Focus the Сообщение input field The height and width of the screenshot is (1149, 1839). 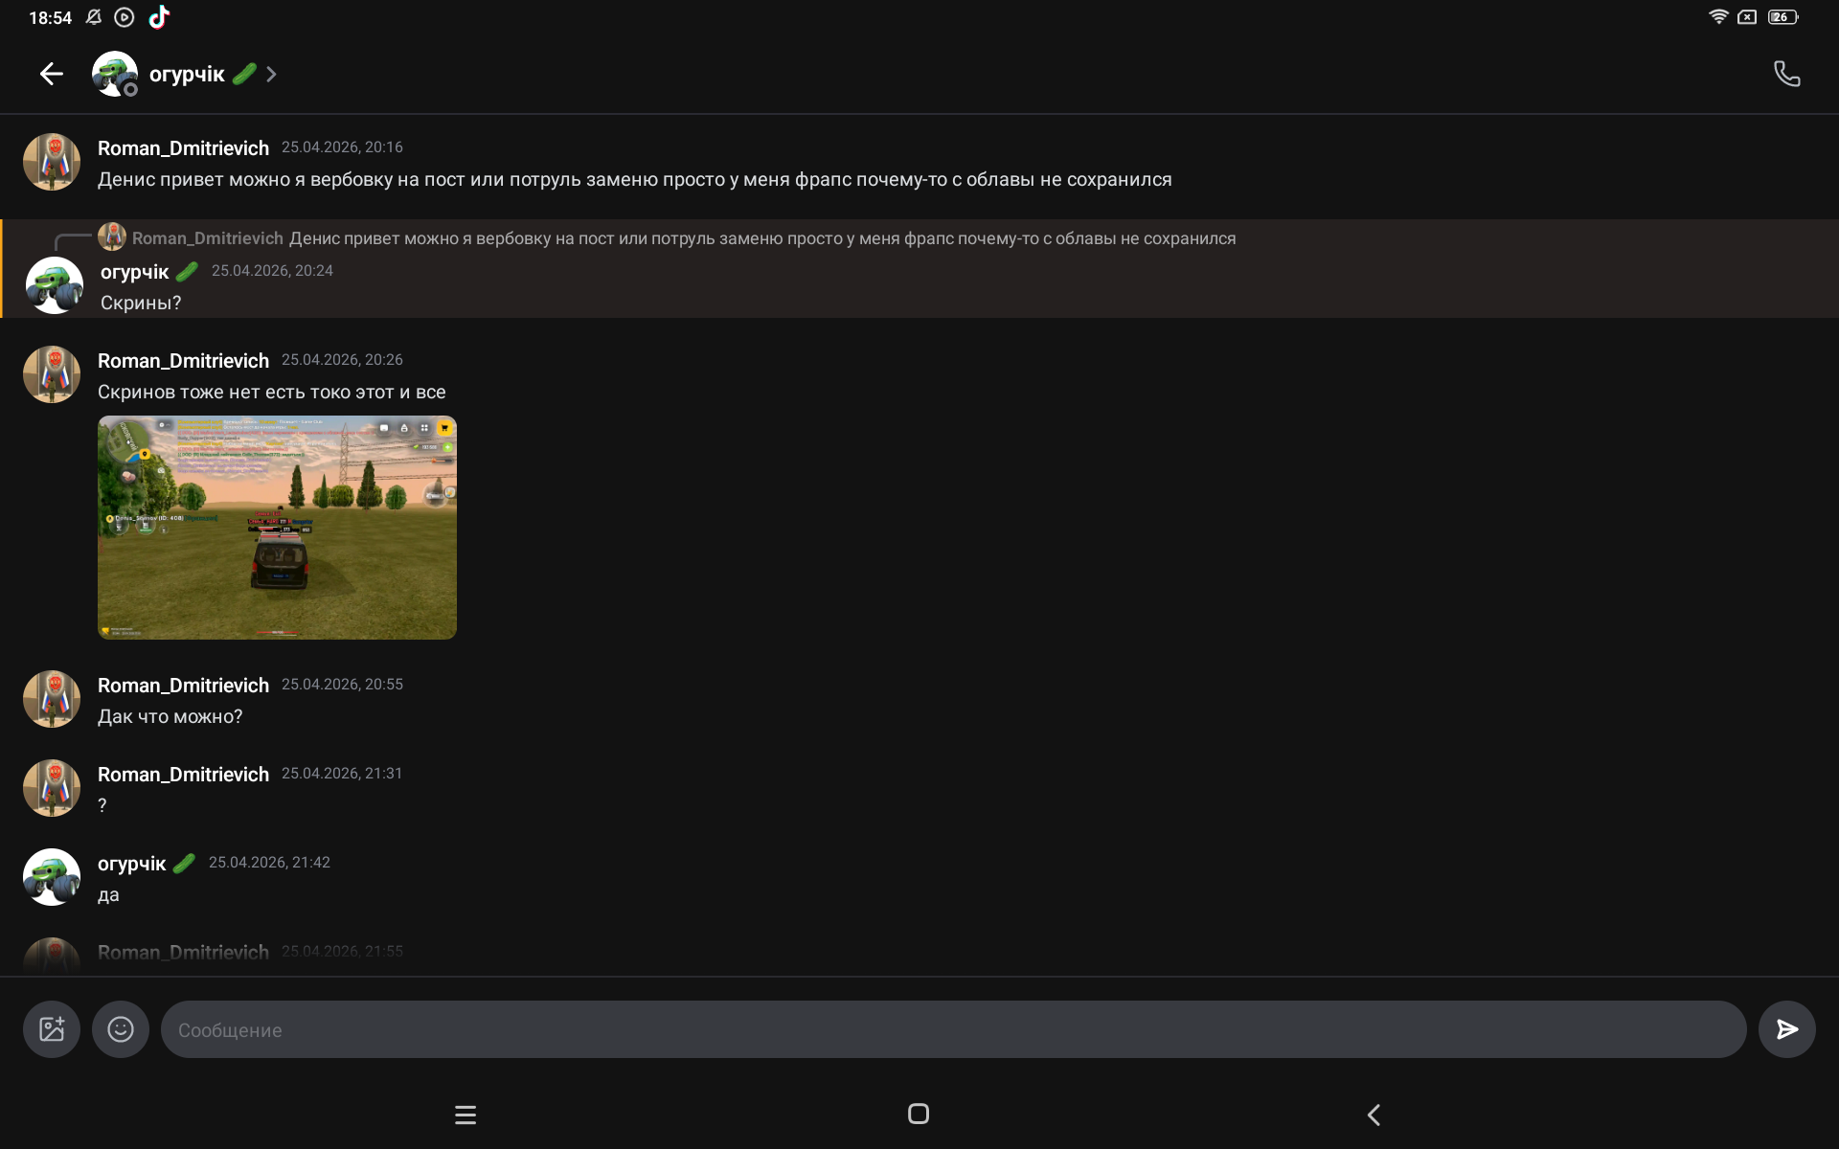(x=953, y=1029)
